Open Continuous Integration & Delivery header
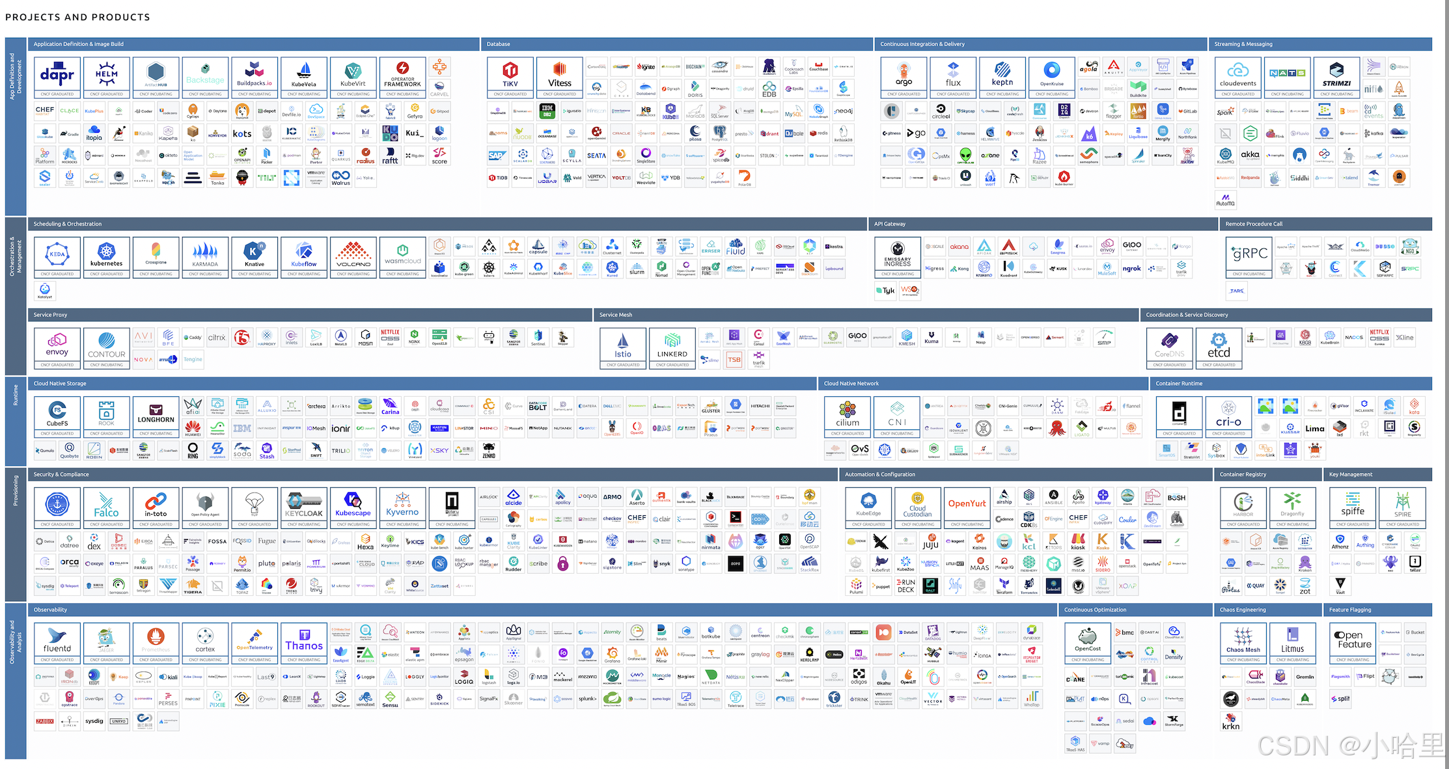The width and height of the screenshot is (1449, 769). point(922,44)
